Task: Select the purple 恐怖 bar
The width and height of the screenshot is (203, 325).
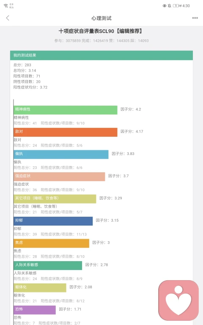Action: [35, 310]
